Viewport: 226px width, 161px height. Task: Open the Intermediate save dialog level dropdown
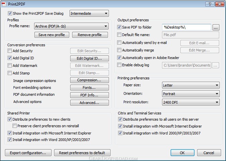coord(89,13)
